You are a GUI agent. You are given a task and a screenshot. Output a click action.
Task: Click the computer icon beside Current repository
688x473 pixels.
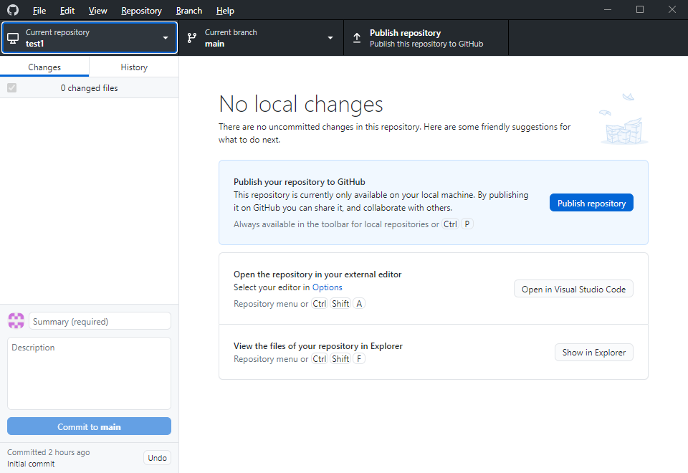tap(13, 38)
